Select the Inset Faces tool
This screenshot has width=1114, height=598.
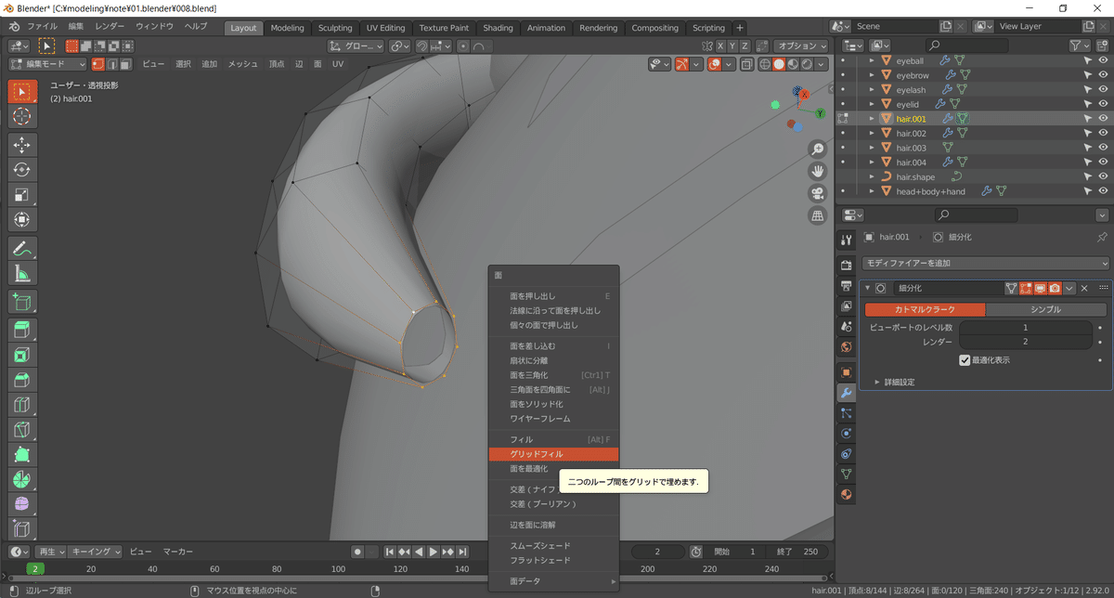coord(22,356)
